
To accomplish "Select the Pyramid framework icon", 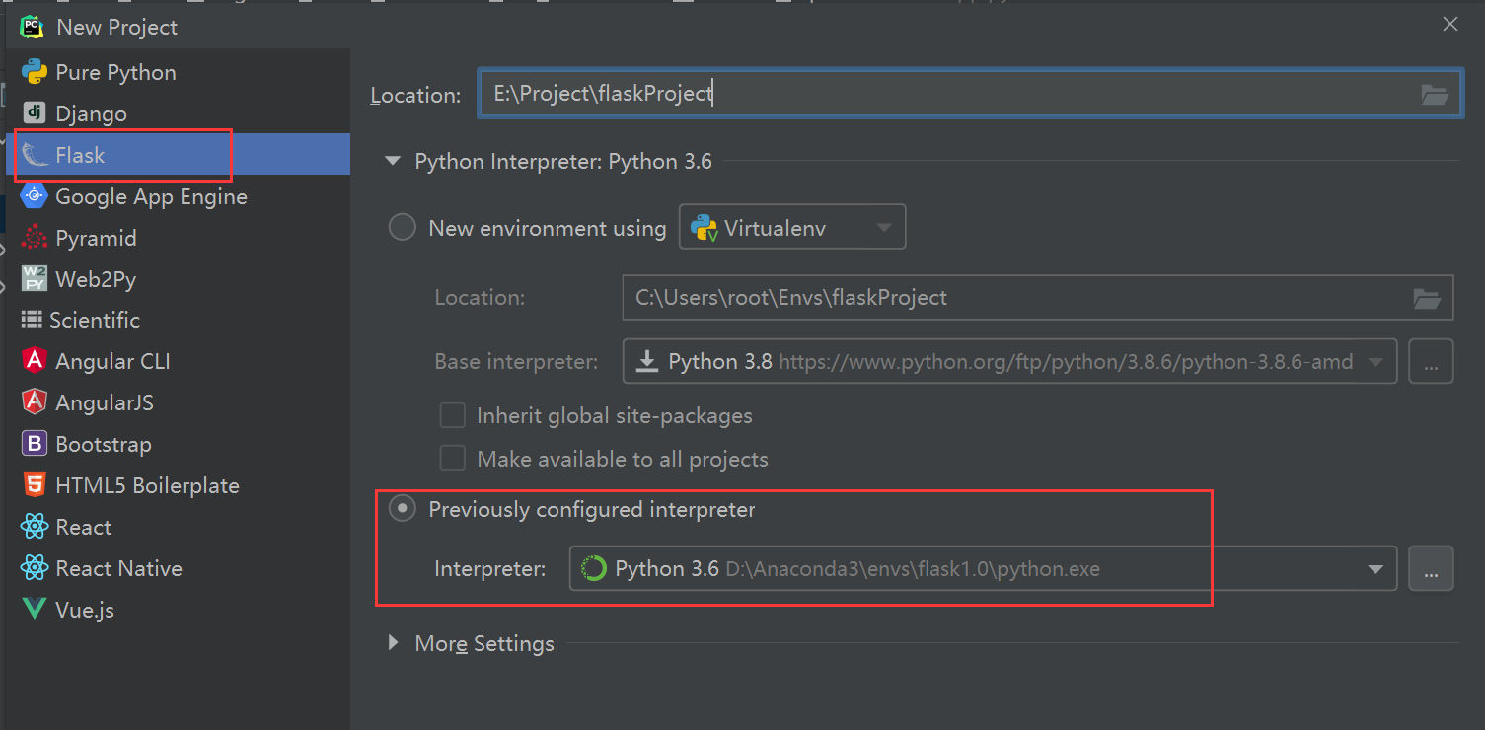I will (x=35, y=238).
